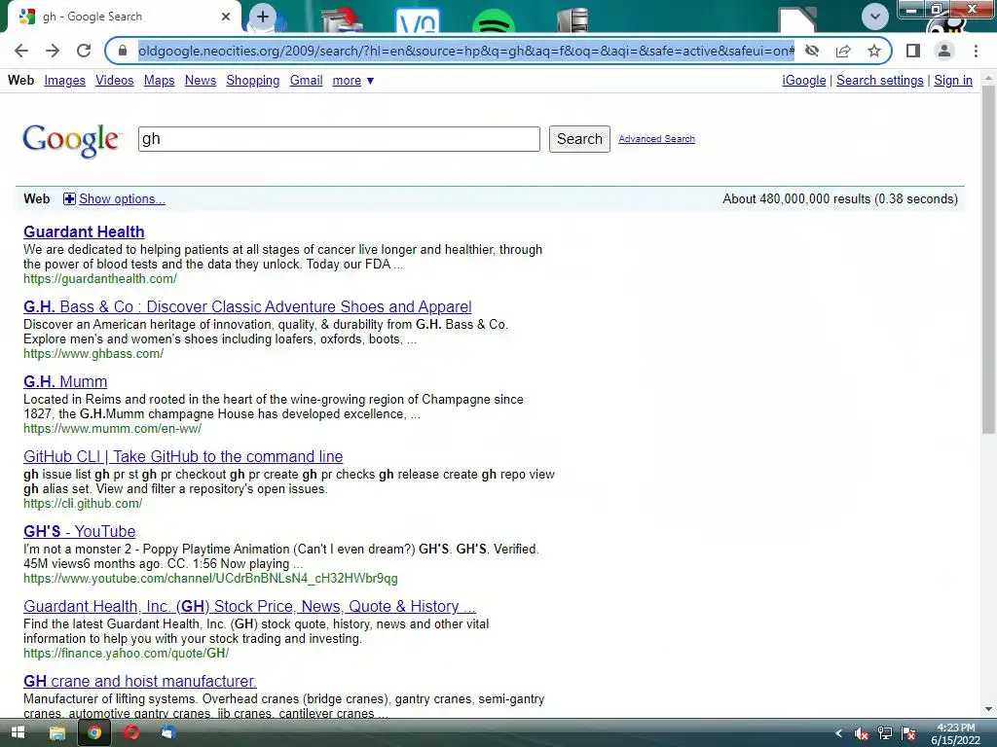Open the Maps link in the top nav
This screenshot has width=997, height=747.
tap(159, 81)
